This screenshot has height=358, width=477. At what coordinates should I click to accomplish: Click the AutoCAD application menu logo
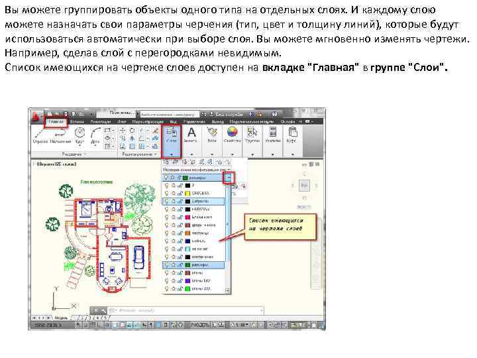(37, 117)
